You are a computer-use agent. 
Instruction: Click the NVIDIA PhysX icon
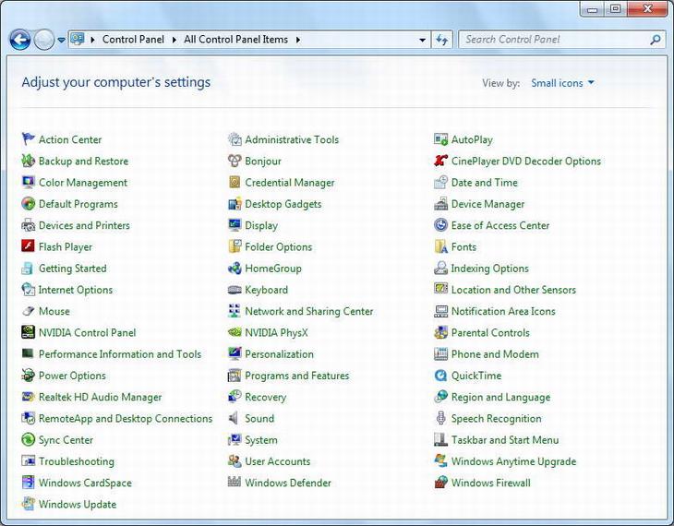click(x=235, y=332)
